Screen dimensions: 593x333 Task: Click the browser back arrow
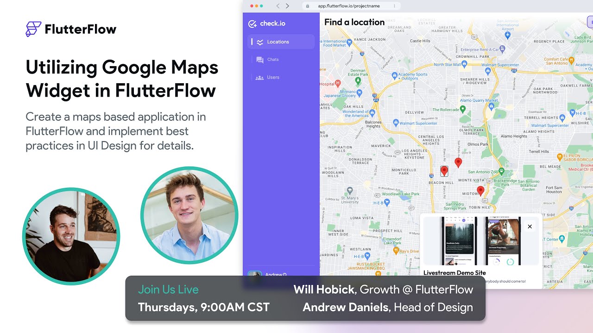[278, 6]
